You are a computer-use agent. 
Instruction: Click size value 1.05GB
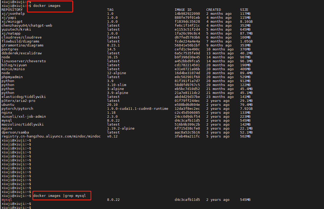pyautogui.click(x=246, y=41)
